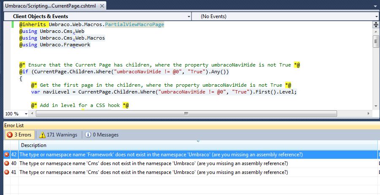Click the '@if (CurrentPage.Children' statement
The image size is (380, 195).
point(124,72)
